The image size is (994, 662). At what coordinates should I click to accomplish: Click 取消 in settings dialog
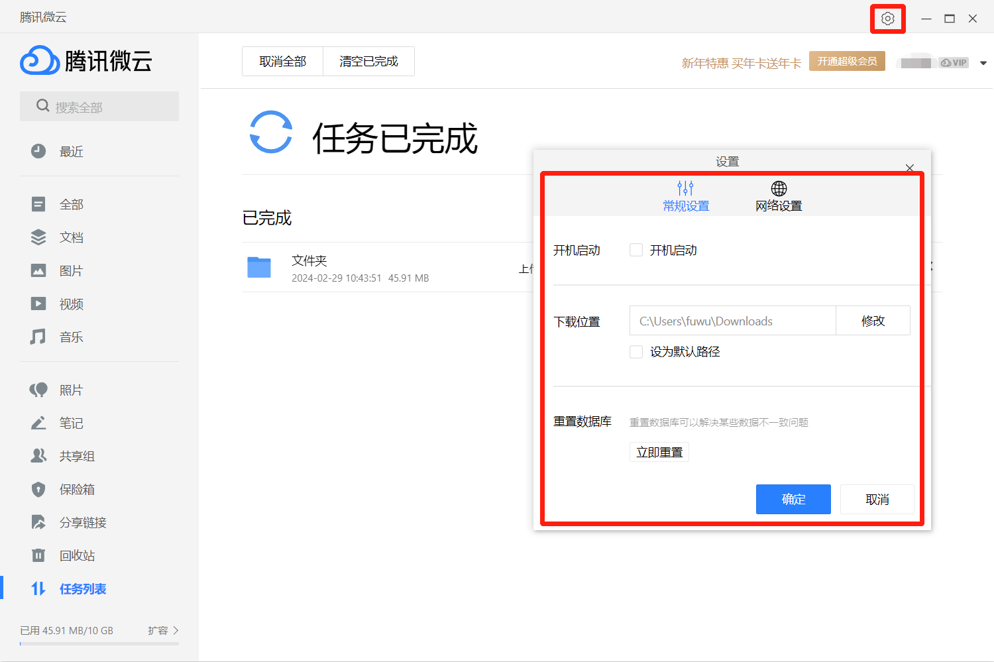coord(877,499)
